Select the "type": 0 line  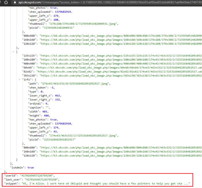tap(36, 92)
